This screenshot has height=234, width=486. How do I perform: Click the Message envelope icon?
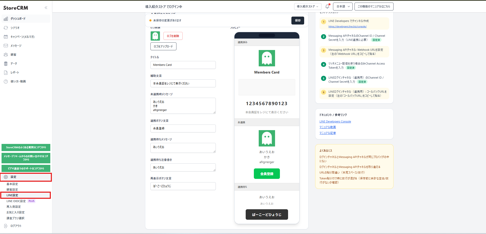[x=6, y=46]
